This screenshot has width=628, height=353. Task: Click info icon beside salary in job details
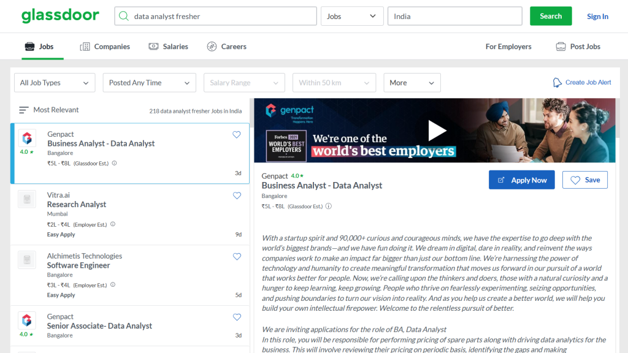(x=329, y=206)
